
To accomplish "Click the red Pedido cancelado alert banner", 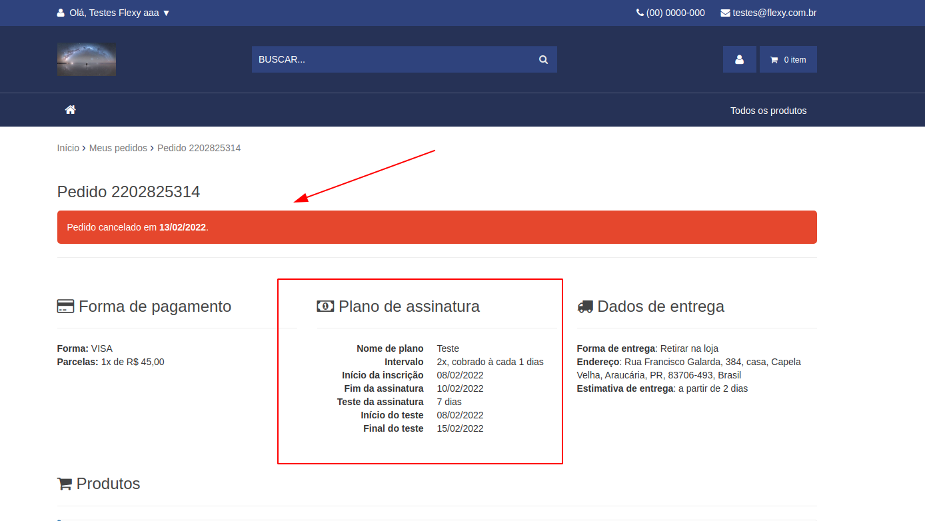I will click(437, 227).
